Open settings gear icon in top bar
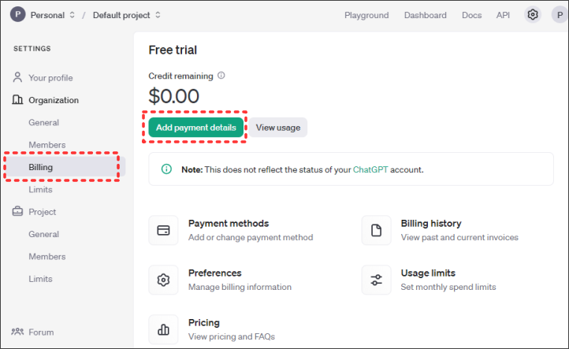Viewport: 569px width, 349px height. click(x=534, y=15)
